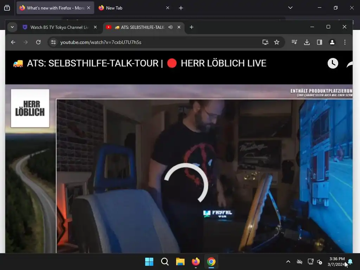The height and width of the screenshot is (270, 360).
Task: Reload the YouTube page
Action: coord(38,42)
